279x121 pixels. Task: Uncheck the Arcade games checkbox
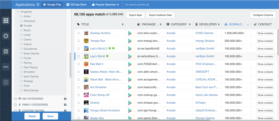coord(21,26)
